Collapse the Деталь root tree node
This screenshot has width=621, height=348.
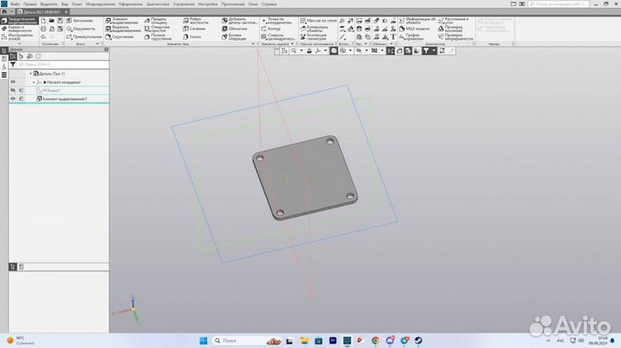(x=29, y=73)
